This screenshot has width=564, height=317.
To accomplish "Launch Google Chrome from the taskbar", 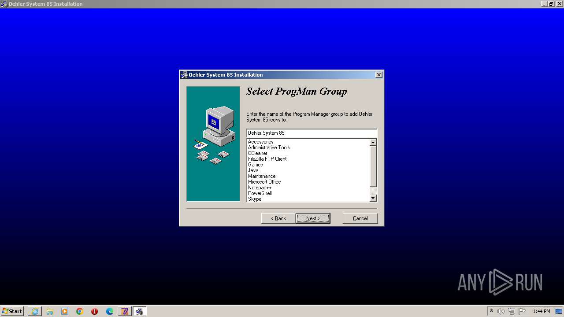I will pyautogui.click(x=80, y=311).
